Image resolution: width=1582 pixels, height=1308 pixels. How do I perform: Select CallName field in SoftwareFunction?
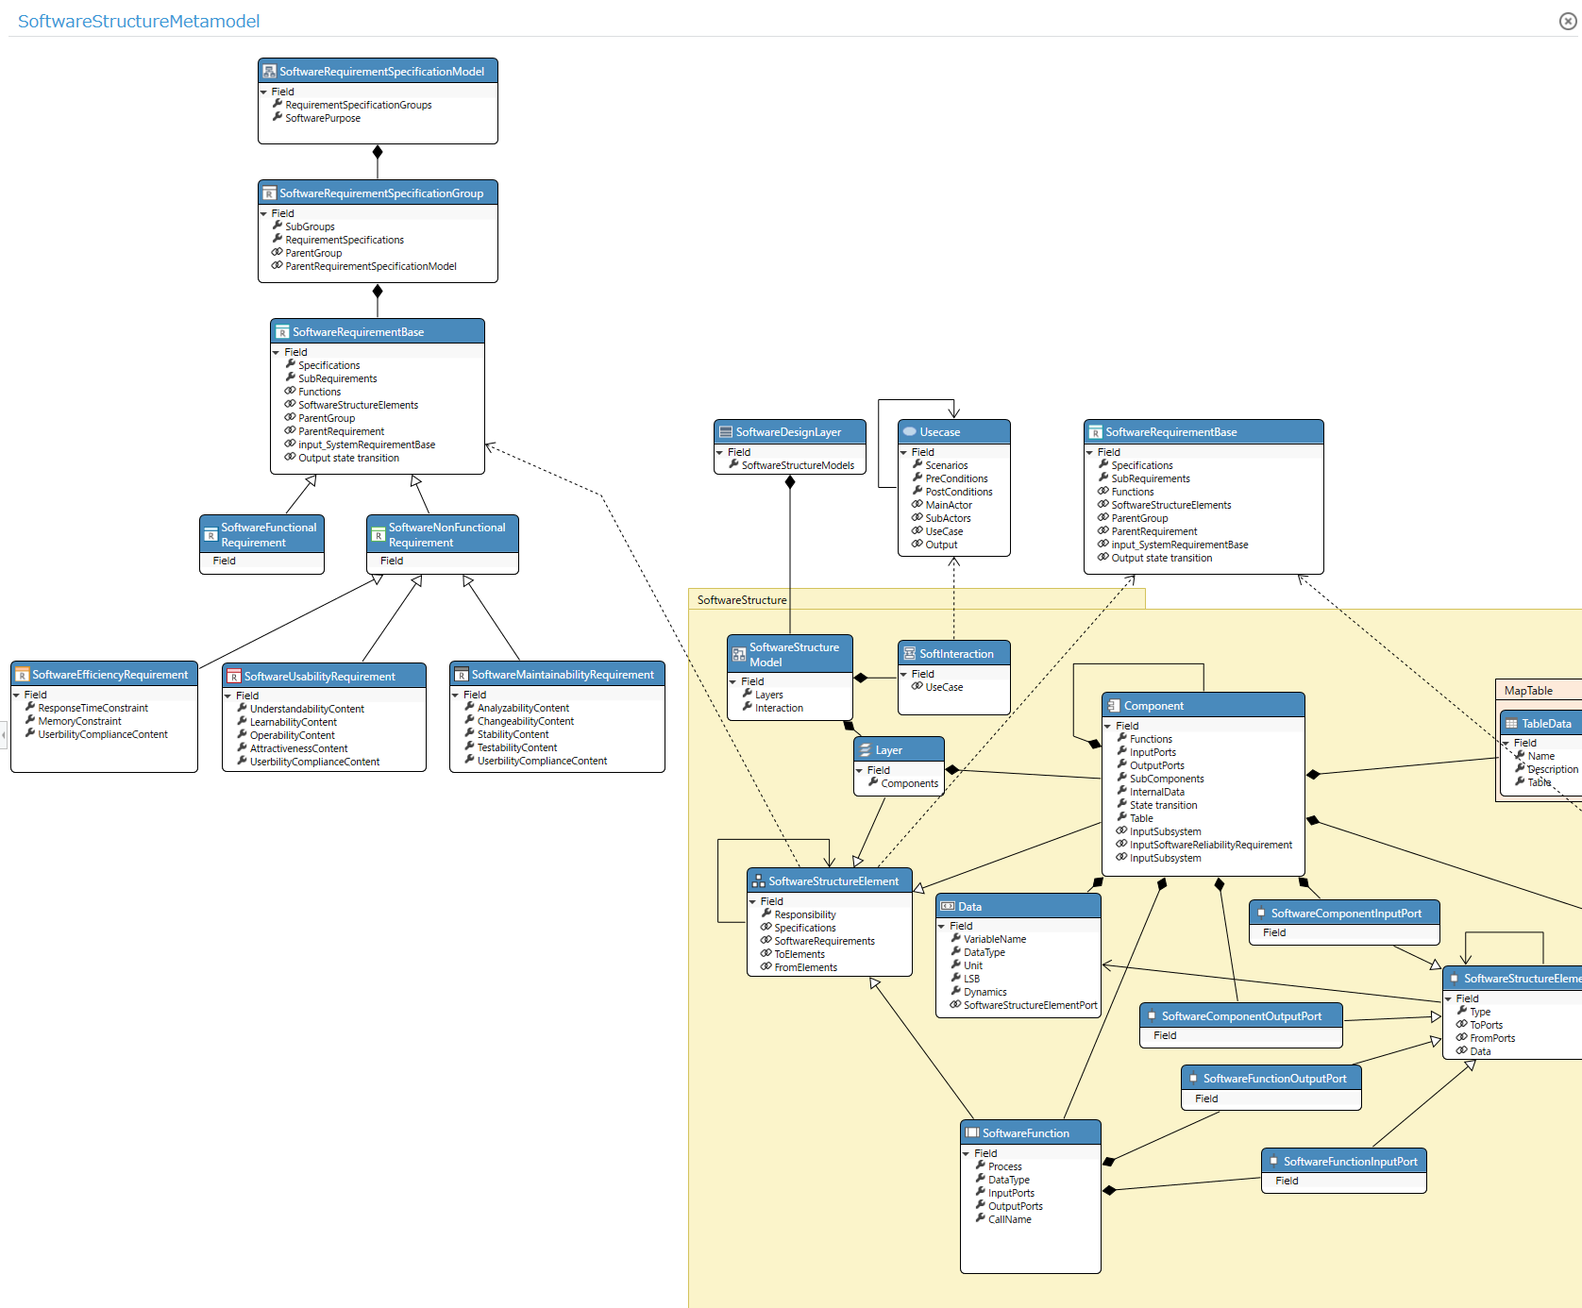click(1009, 1219)
